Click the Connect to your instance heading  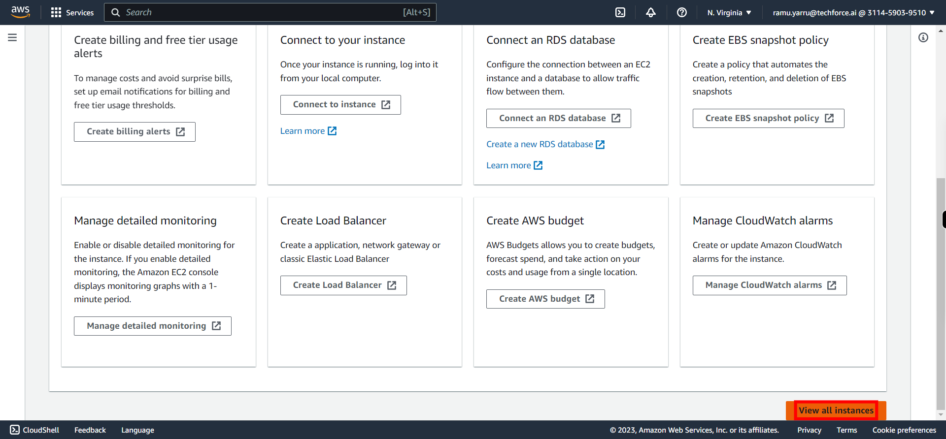click(x=342, y=40)
